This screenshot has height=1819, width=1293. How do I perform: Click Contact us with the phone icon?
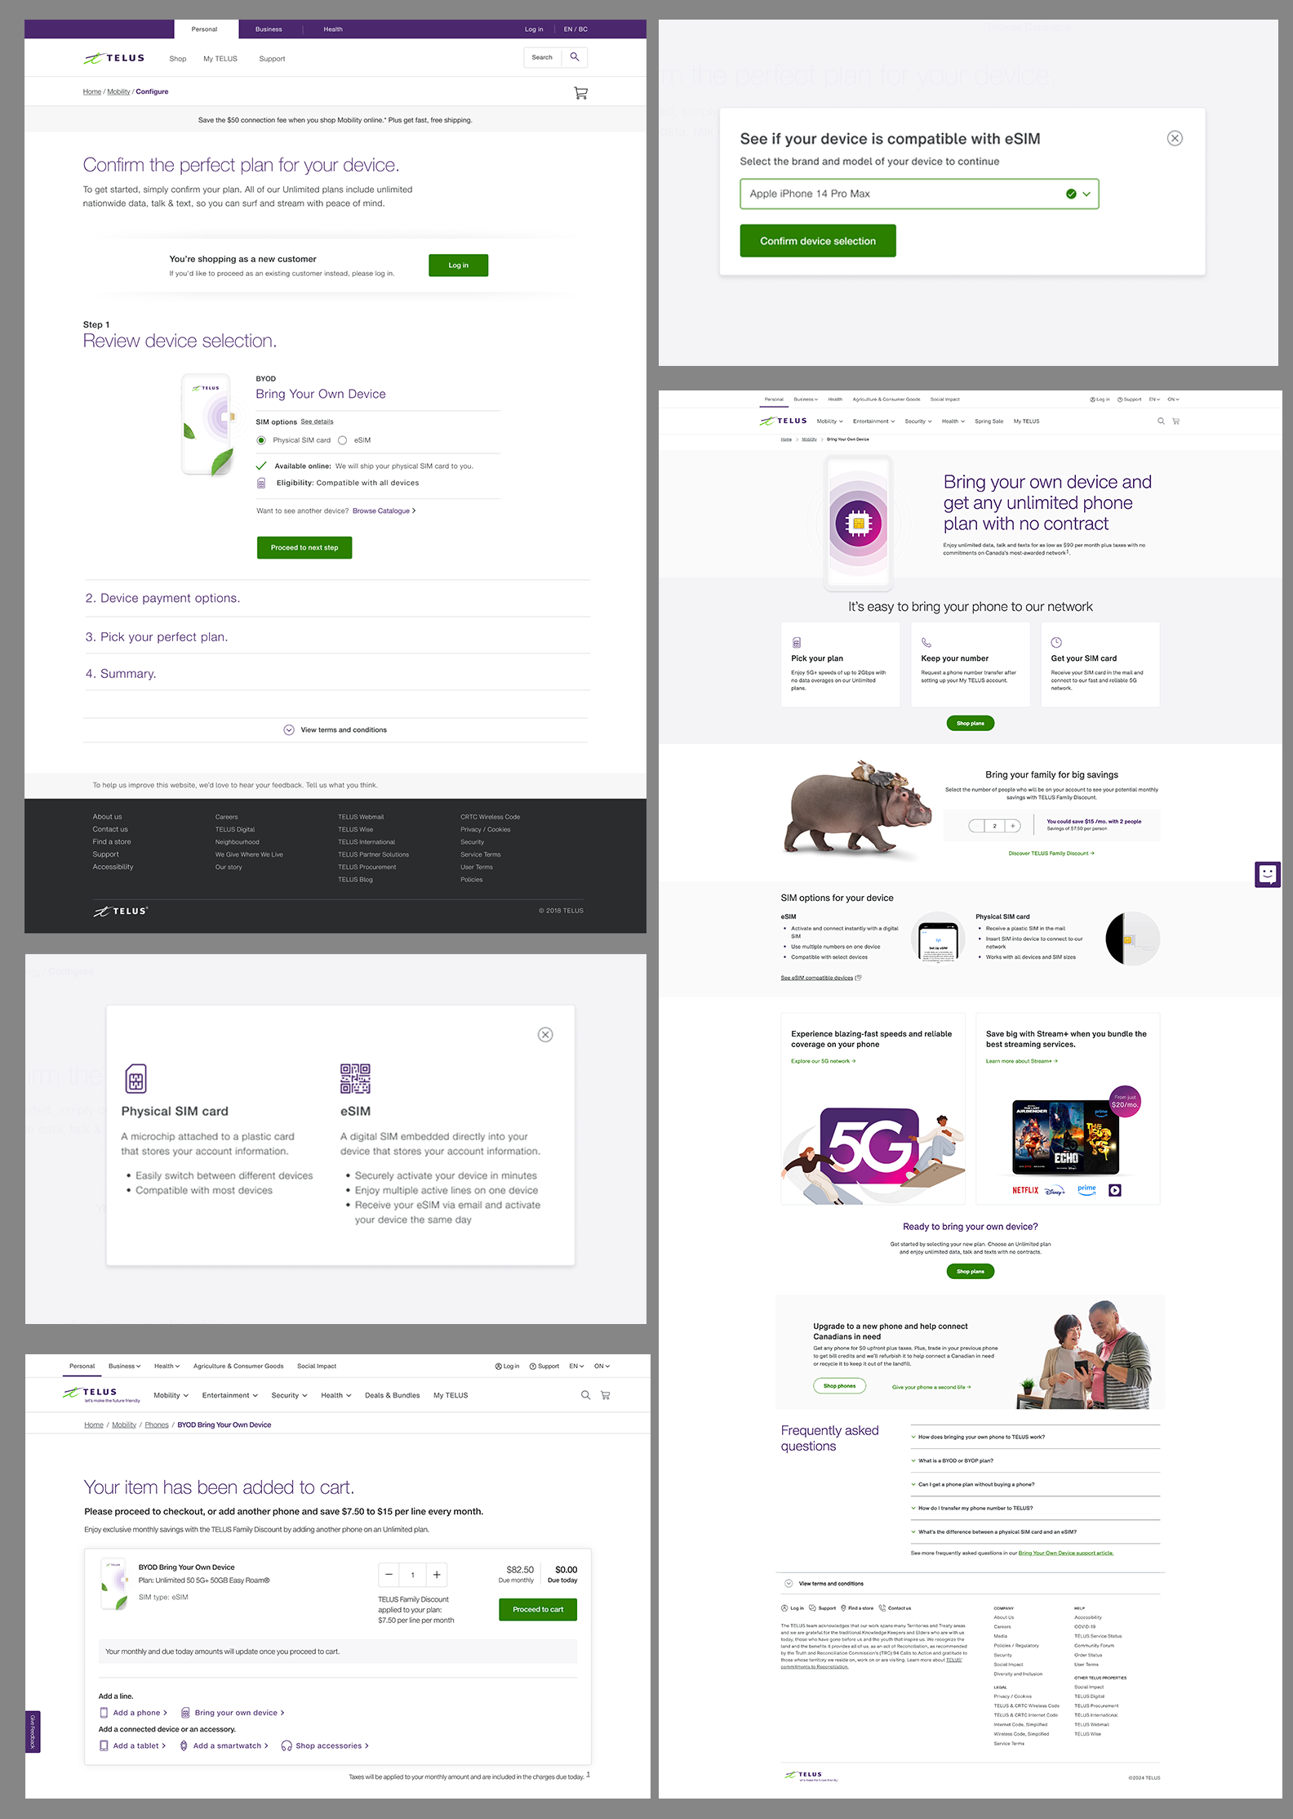coord(895,1607)
